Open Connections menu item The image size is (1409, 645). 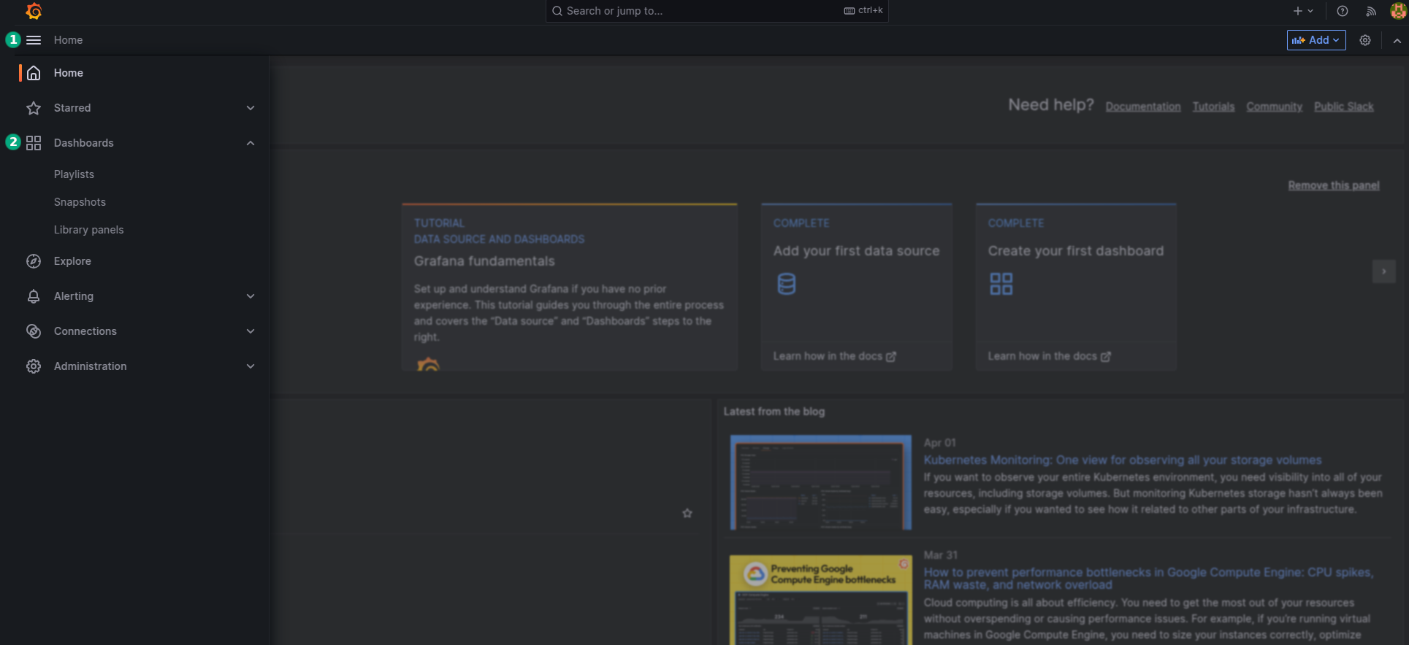[85, 331]
